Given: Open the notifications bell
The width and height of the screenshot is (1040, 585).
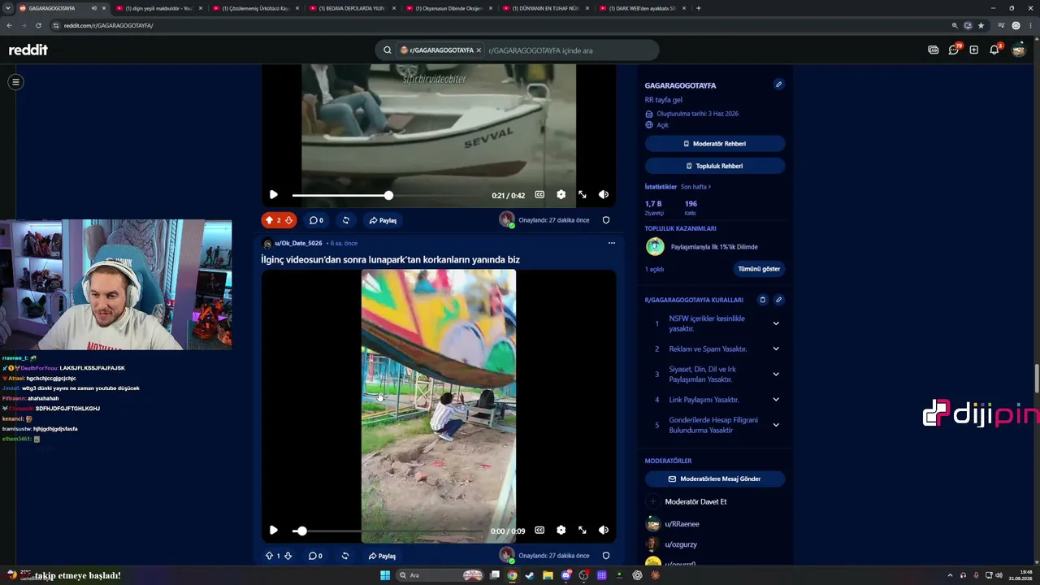Looking at the screenshot, I should (x=994, y=50).
